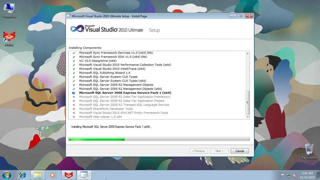This screenshot has width=320, height=180.
Task: Click the setup window title bar text
Action: click(109, 16)
